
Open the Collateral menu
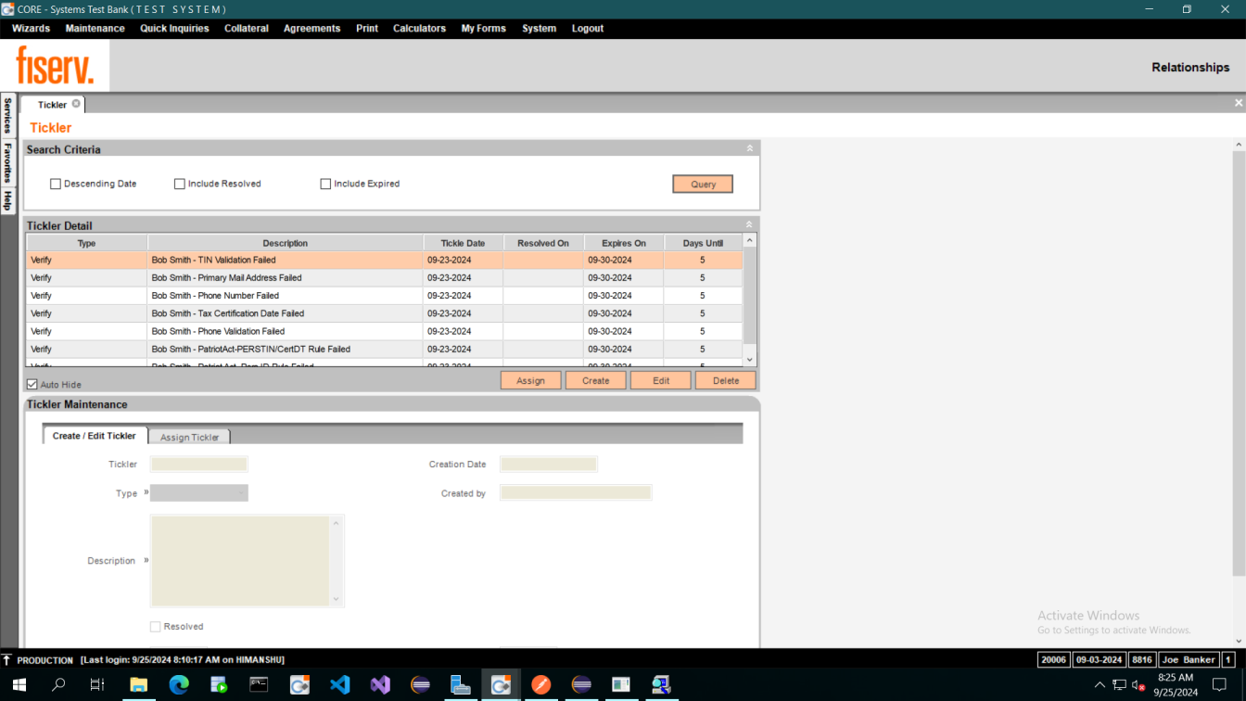pos(247,29)
